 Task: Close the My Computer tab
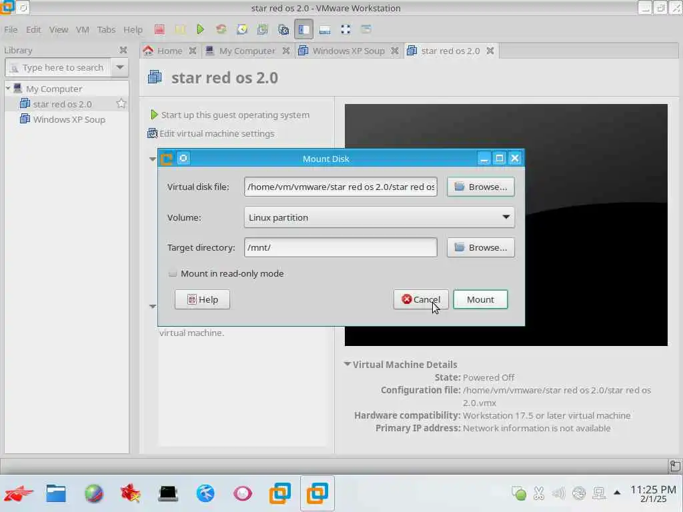click(x=285, y=51)
